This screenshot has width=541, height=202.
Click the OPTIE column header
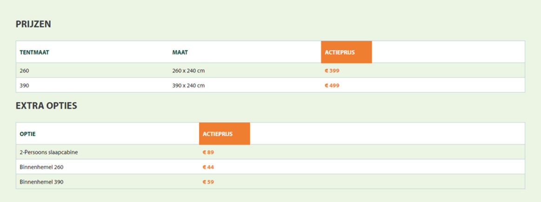point(27,134)
